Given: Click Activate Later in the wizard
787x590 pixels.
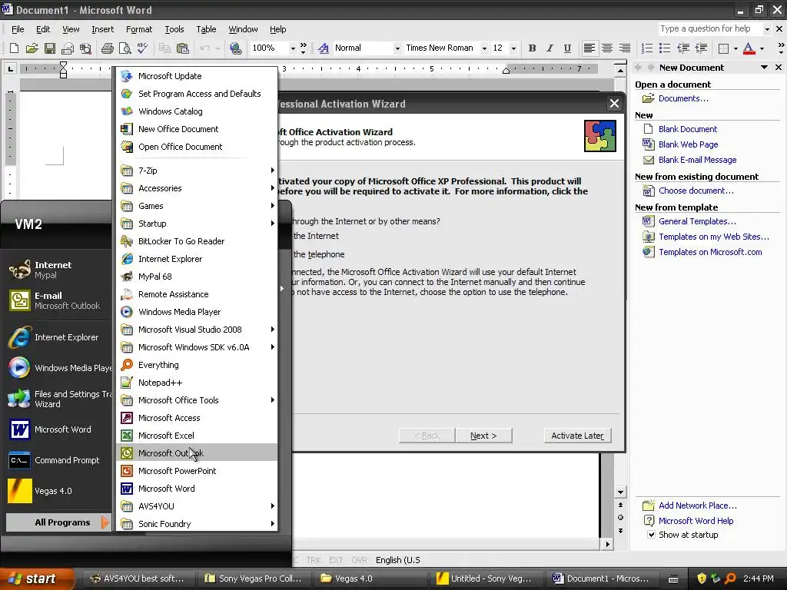Looking at the screenshot, I should (577, 436).
